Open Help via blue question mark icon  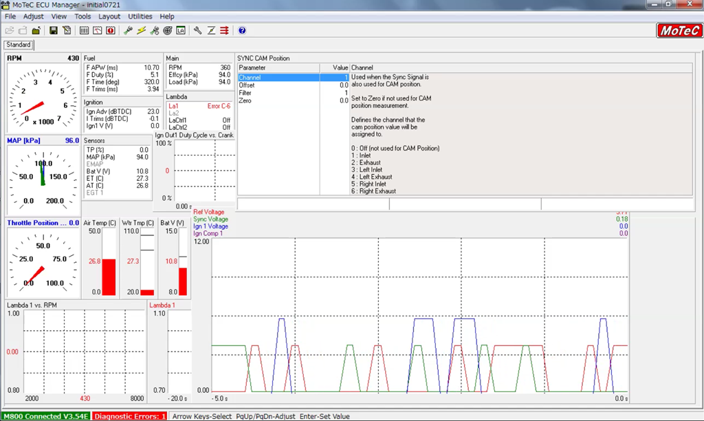pos(242,30)
